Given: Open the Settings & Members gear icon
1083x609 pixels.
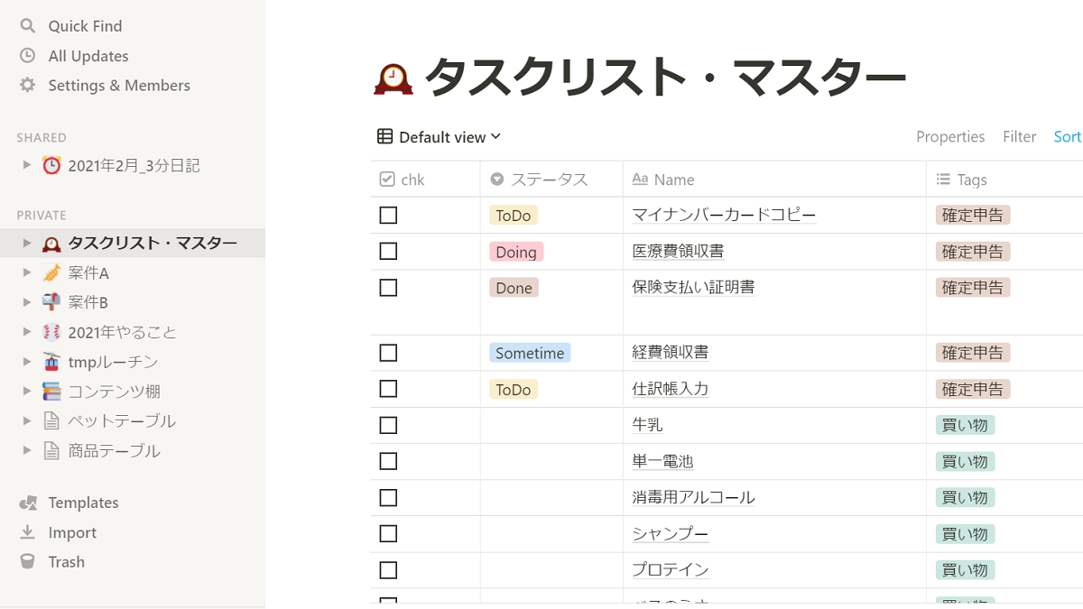Looking at the screenshot, I should point(28,85).
